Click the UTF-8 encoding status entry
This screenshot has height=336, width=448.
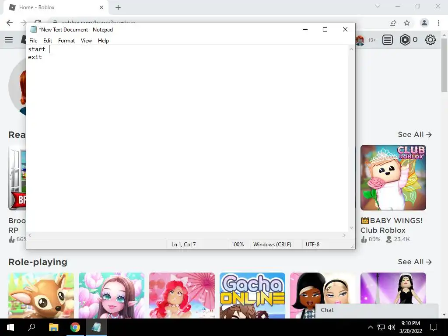tap(312, 245)
